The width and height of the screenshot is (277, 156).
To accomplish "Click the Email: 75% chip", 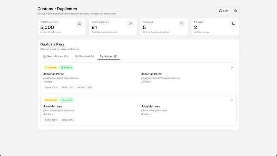I will pyautogui.click(x=67, y=87).
